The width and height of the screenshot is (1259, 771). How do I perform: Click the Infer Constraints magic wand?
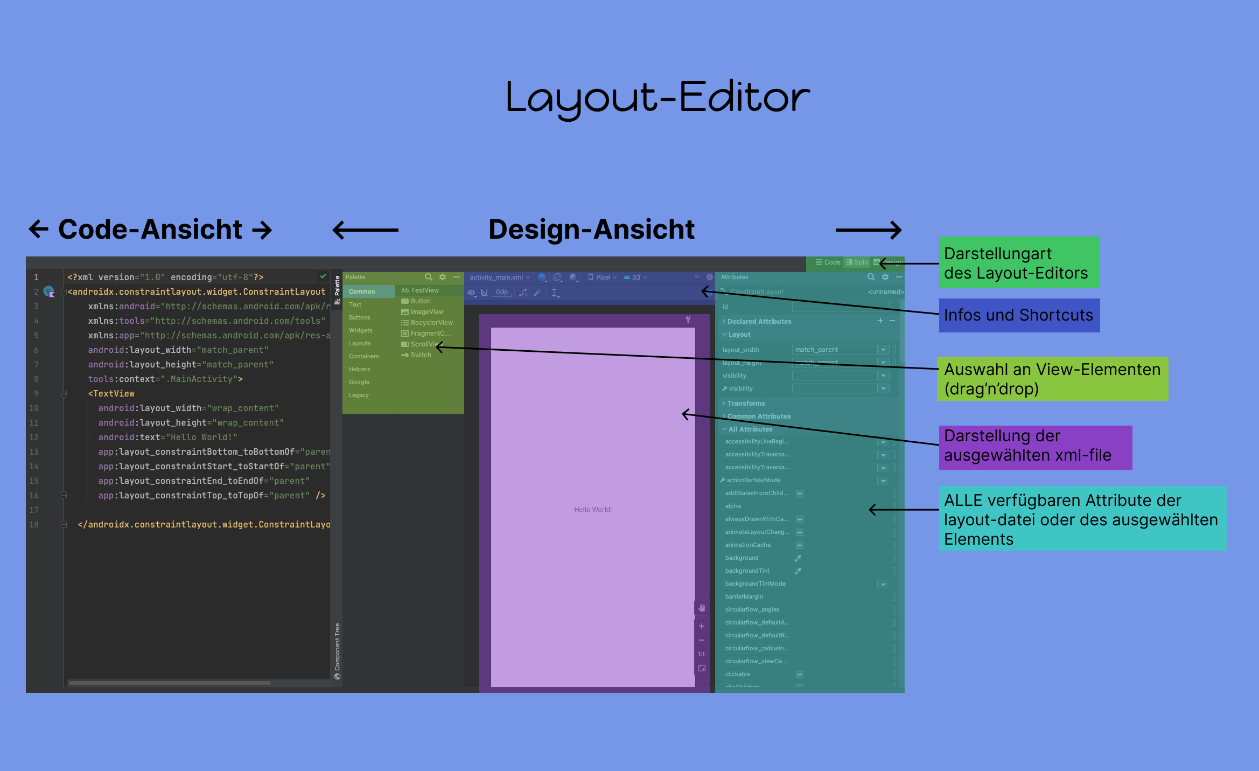537,293
